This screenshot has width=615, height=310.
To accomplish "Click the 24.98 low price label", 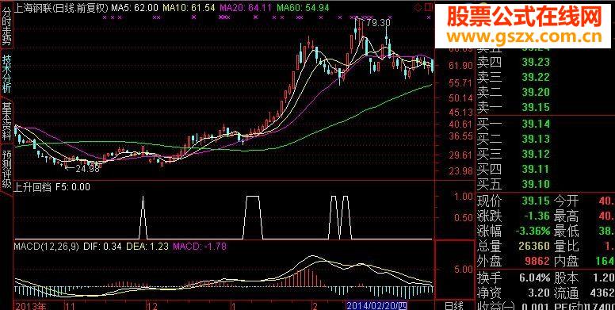I will 87,169.
